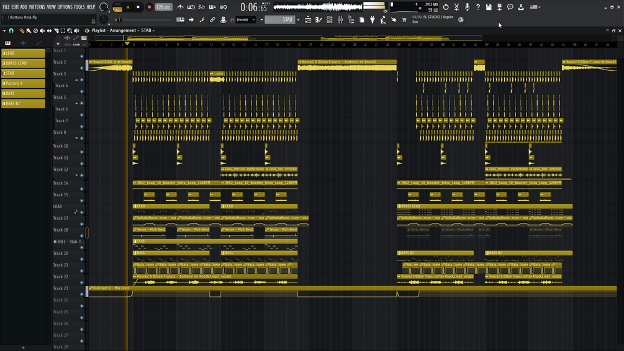Select the BRASS LEAD pattern

pyautogui.click(x=23, y=63)
